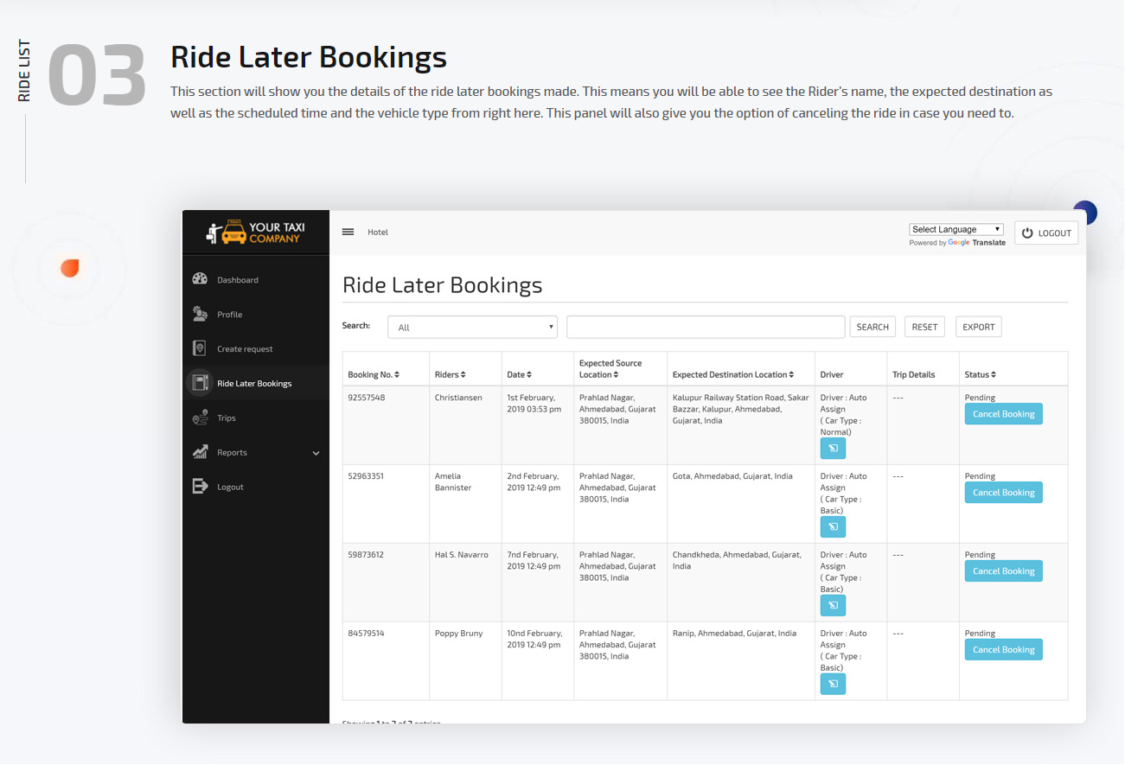Viewport: 1125px width, 765px height.
Task: Click date 1st February, 2019 03:53 pm
Action: (534, 403)
